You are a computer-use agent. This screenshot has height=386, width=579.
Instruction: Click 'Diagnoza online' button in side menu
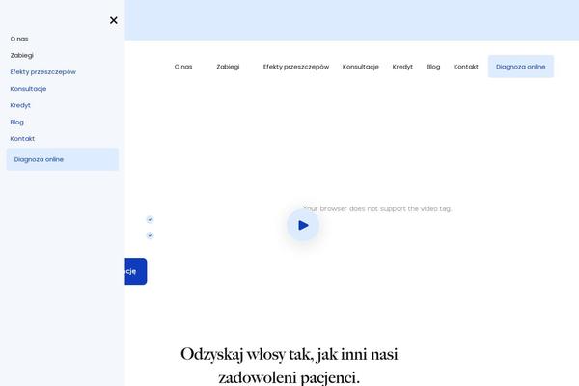63,159
